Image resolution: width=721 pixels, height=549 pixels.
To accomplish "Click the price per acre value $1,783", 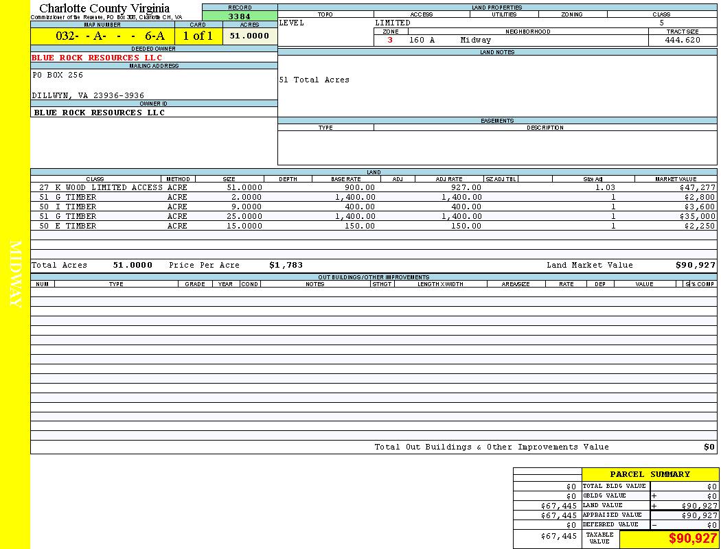I will tap(286, 265).
